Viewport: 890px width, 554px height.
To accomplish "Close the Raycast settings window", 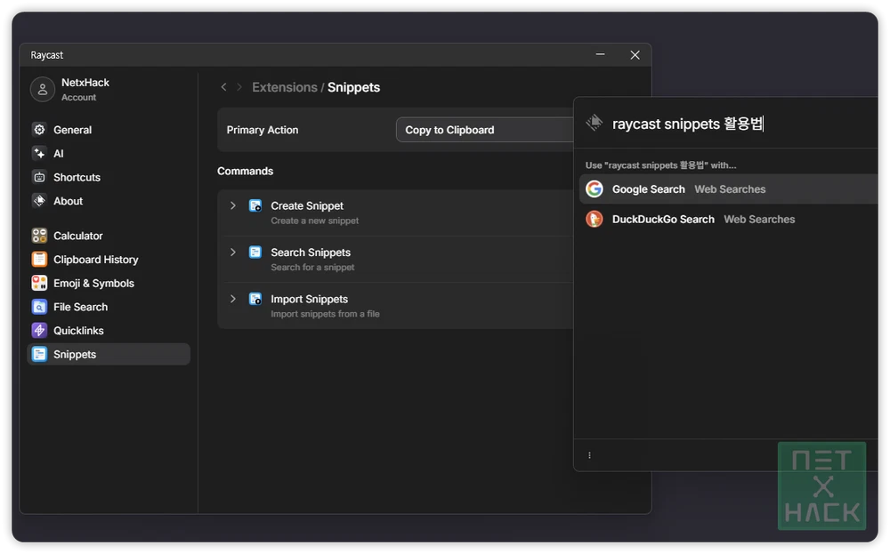I will click(635, 54).
